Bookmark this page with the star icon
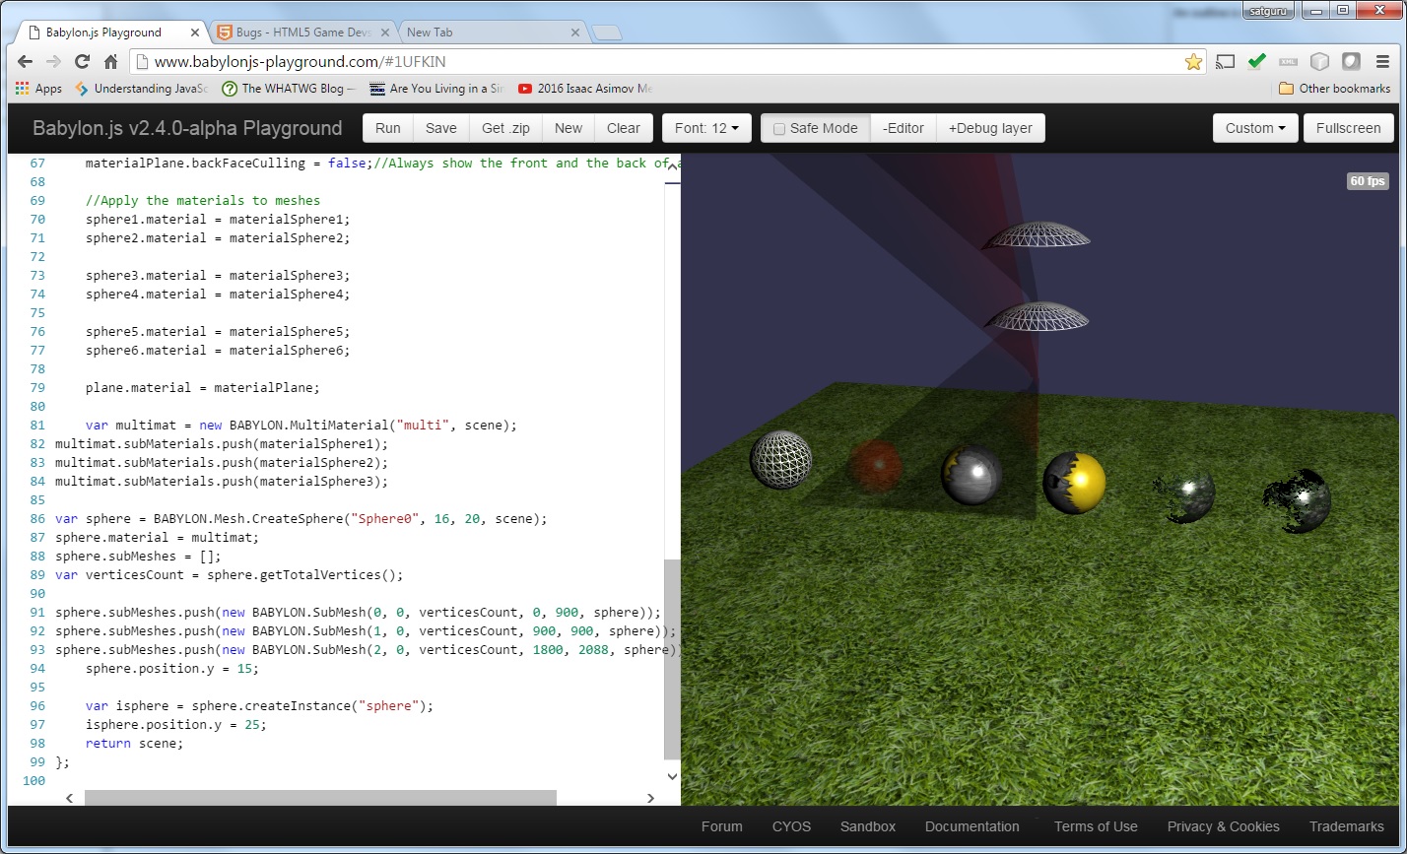 click(1193, 62)
